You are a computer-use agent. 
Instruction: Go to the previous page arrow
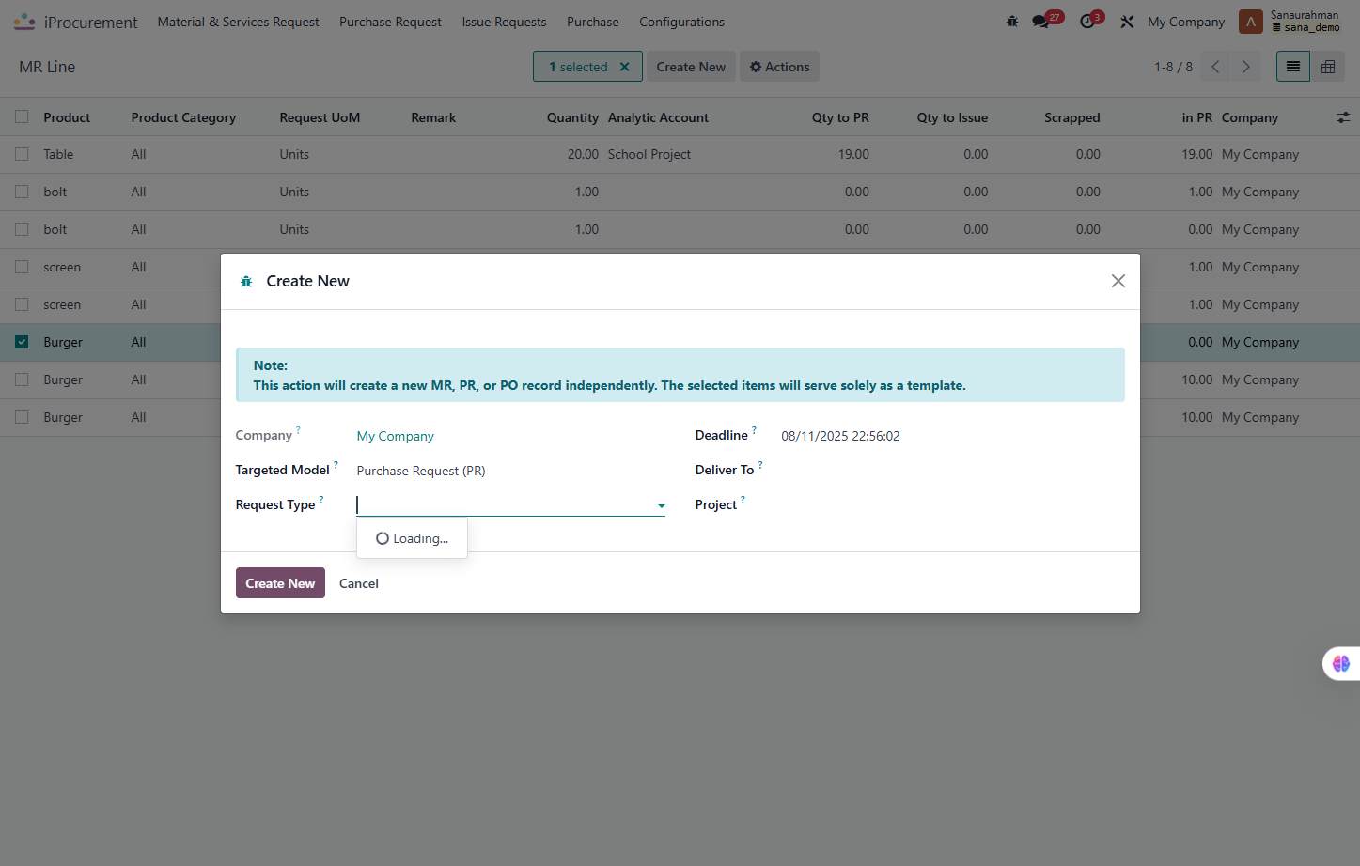(x=1215, y=67)
